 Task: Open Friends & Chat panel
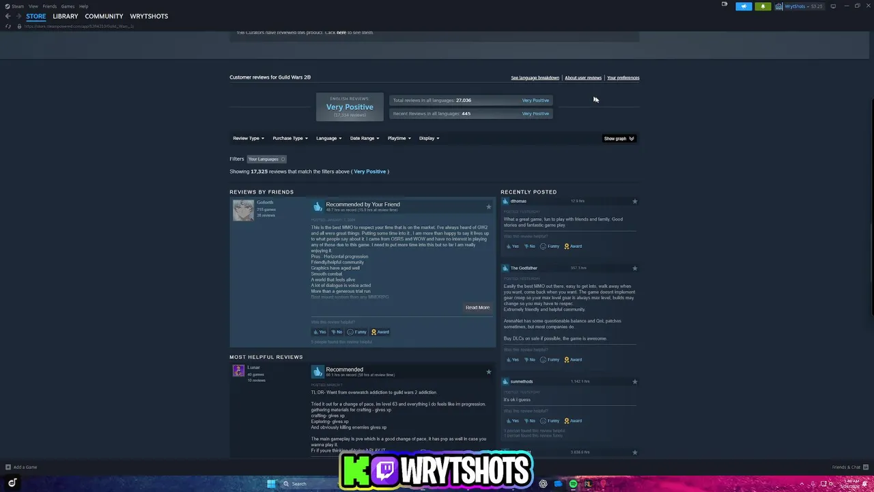pos(849,467)
